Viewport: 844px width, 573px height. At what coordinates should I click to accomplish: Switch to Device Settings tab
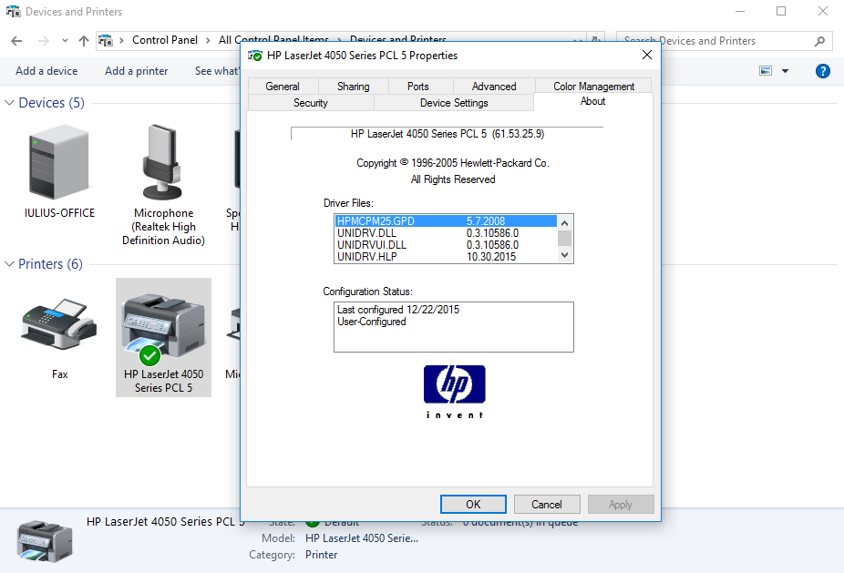[x=454, y=103]
